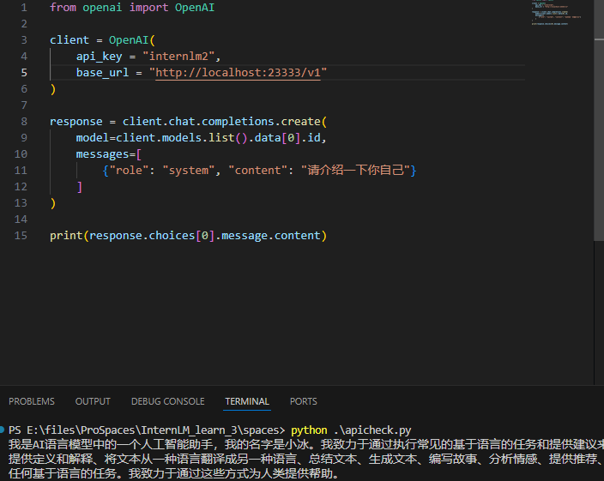Open the DEBUG CONSOLE tab
Viewport: 604px width, 481px height.
168,401
